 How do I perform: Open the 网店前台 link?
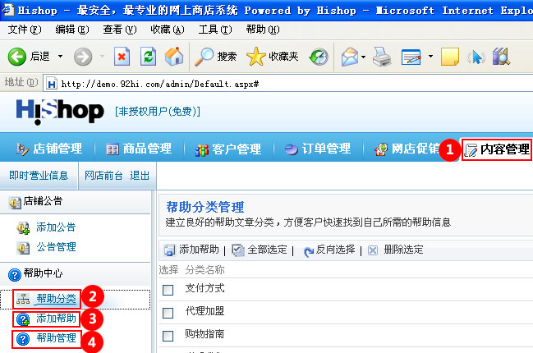[x=103, y=176]
